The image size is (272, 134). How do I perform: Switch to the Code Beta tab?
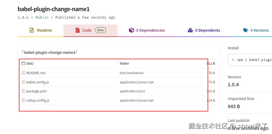pyautogui.click(x=91, y=31)
